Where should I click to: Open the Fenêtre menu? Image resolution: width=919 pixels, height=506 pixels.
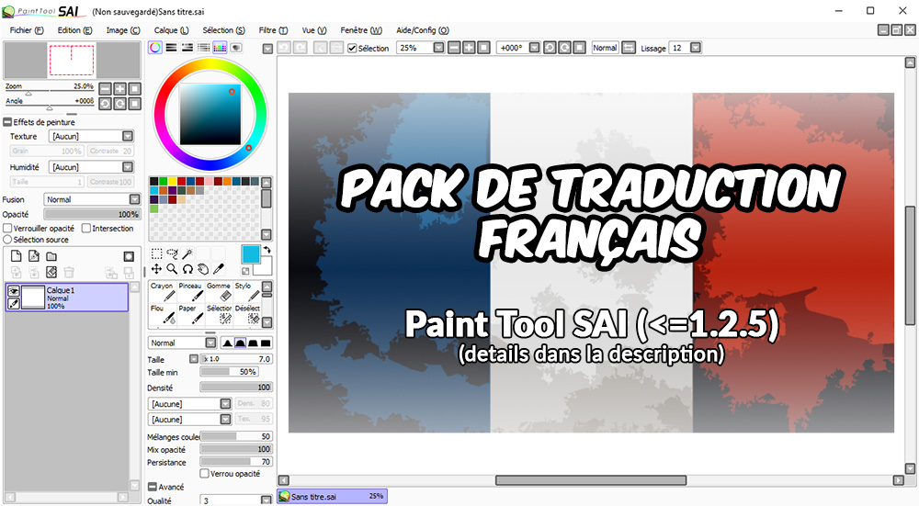[361, 30]
